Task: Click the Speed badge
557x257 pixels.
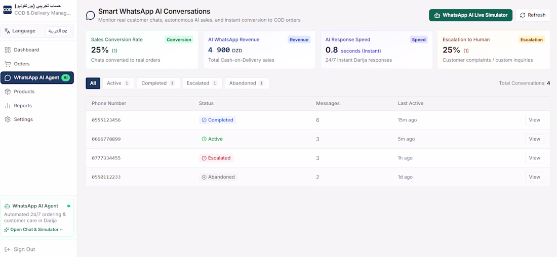Action: [x=419, y=40]
